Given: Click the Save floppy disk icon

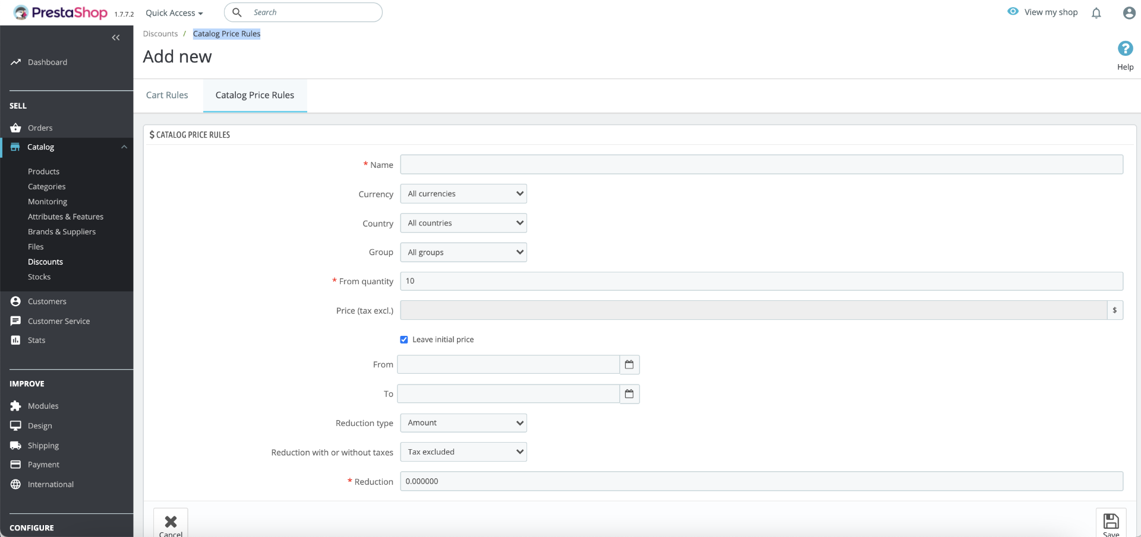Looking at the screenshot, I should tap(1111, 522).
